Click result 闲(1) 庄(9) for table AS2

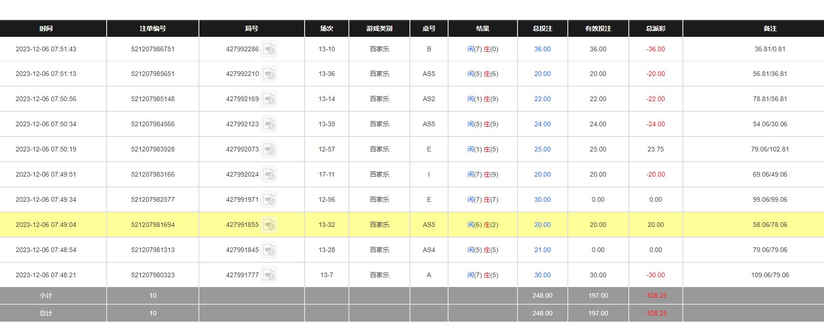[x=483, y=99]
